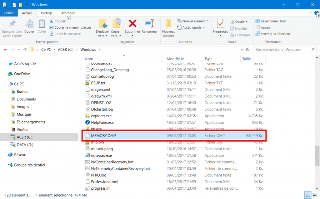This screenshot has width=320, height=199.
Task: Switch to the Affichage tab
Action: click(x=68, y=13)
